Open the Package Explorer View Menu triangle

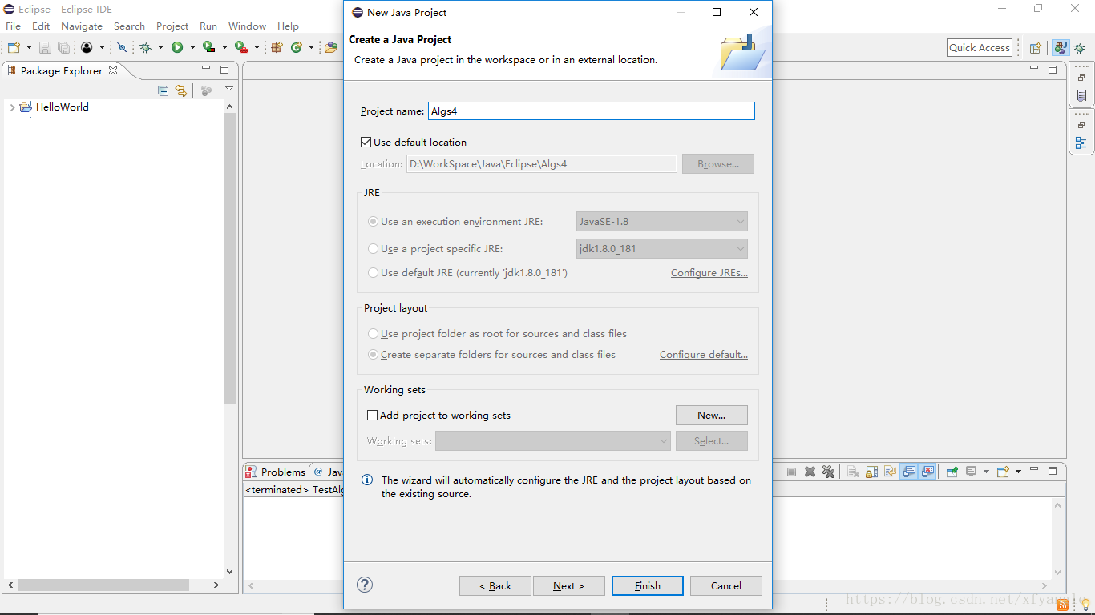pyautogui.click(x=229, y=89)
